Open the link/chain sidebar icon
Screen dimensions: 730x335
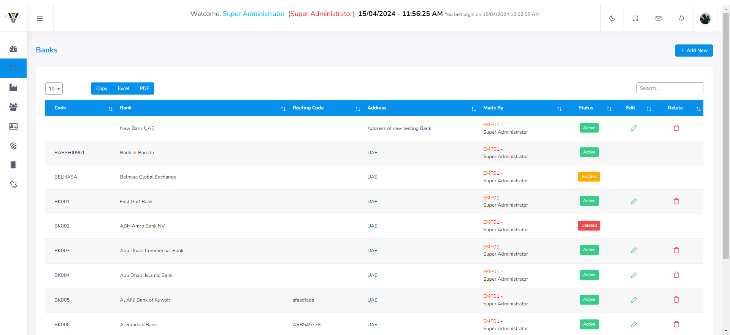click(13, 184)
